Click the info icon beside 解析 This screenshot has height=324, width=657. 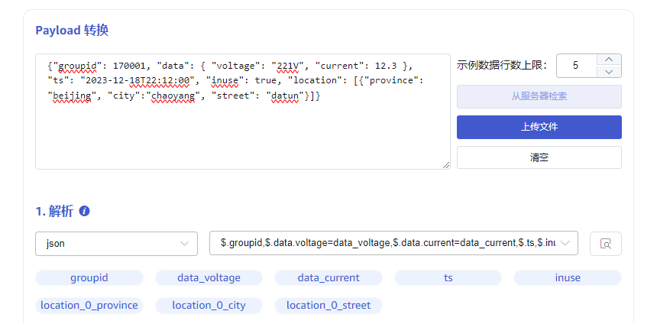click(84, 211)
